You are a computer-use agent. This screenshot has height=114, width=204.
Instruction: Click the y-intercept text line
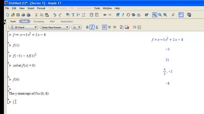pyautogui.click(x=29, y=93)
